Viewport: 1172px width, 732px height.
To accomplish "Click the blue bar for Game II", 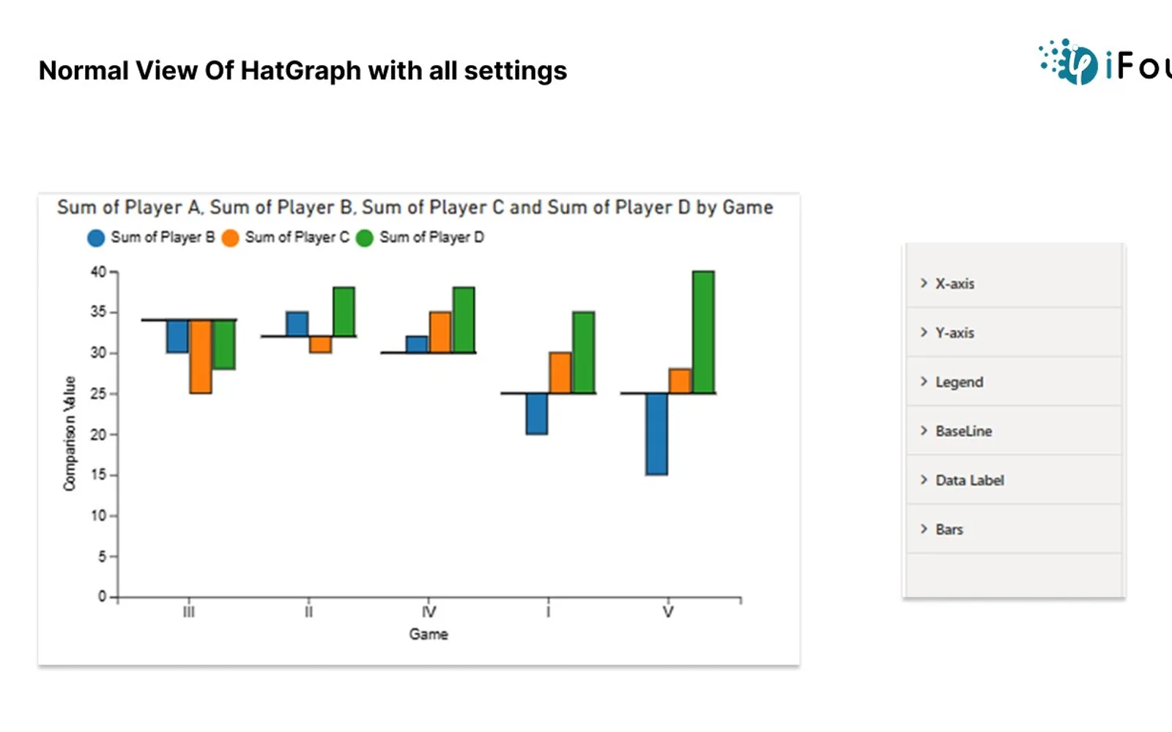I will pos(297,324).
